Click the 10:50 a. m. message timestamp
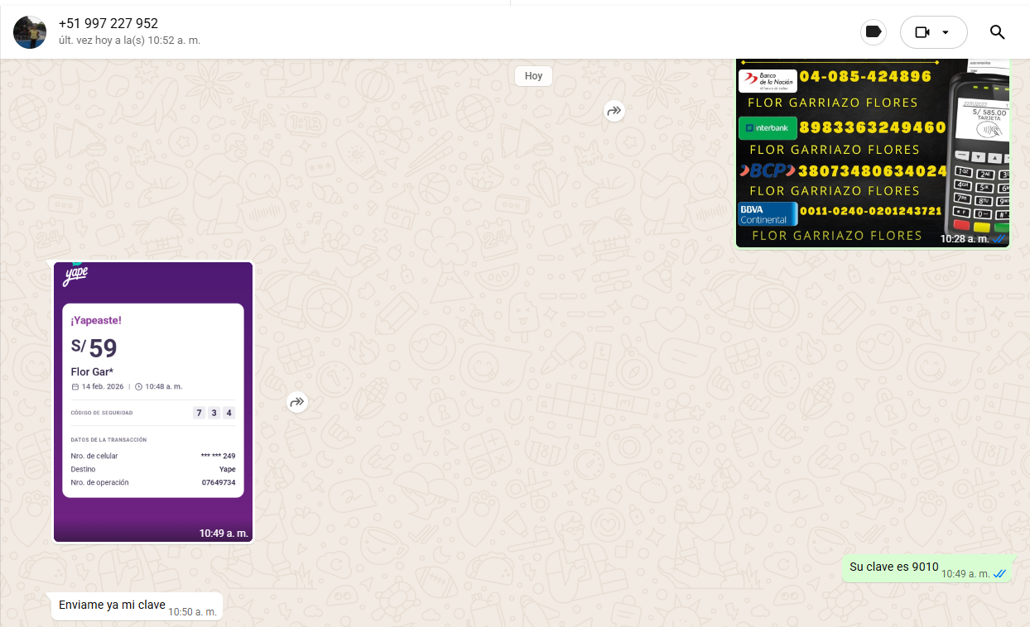 (192, 612)
